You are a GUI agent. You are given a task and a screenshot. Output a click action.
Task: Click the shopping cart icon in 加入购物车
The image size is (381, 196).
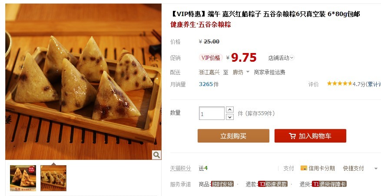pyautogui.click(x=292, y=136)
